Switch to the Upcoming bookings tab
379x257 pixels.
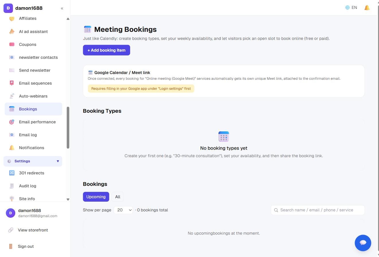point(96,197)
